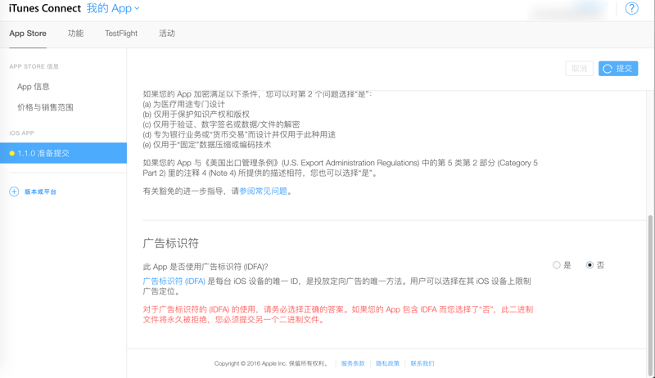Select the 否 radio button for IDFA

pyautogui.click(x=589, y=265)
